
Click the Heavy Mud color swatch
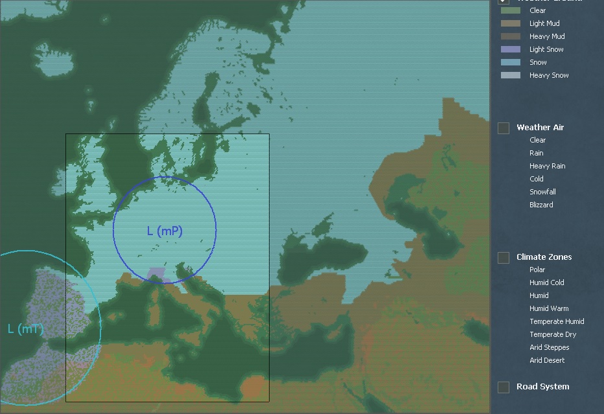click(x=511, y=36)
